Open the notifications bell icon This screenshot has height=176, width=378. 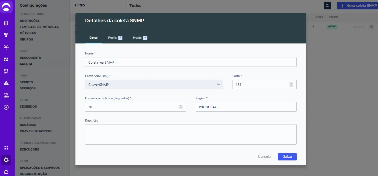tap(6, 172)
